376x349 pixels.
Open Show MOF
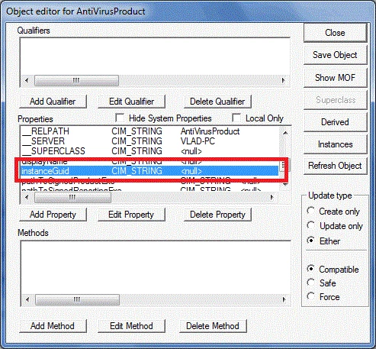pos(335,77)
